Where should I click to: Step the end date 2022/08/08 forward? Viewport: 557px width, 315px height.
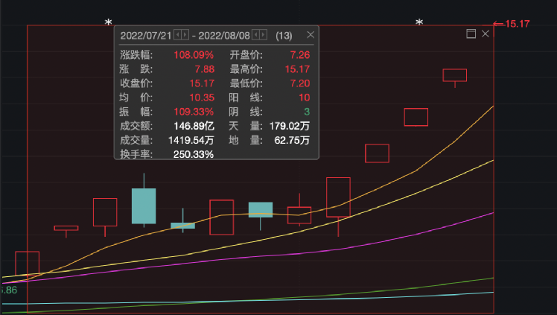[264, 35]
